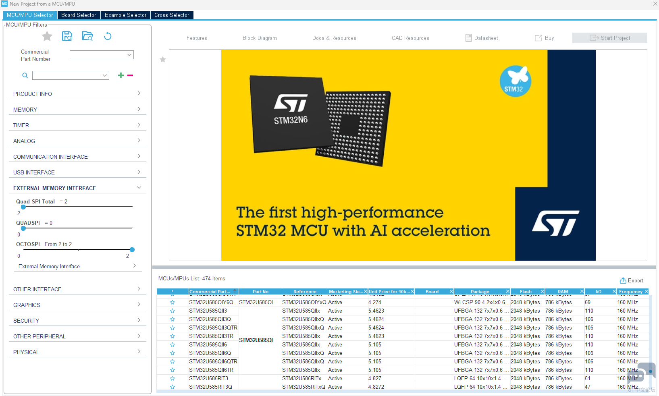Remove the Flash column using its X
659x396 pixels.
(x=543, y=291)
